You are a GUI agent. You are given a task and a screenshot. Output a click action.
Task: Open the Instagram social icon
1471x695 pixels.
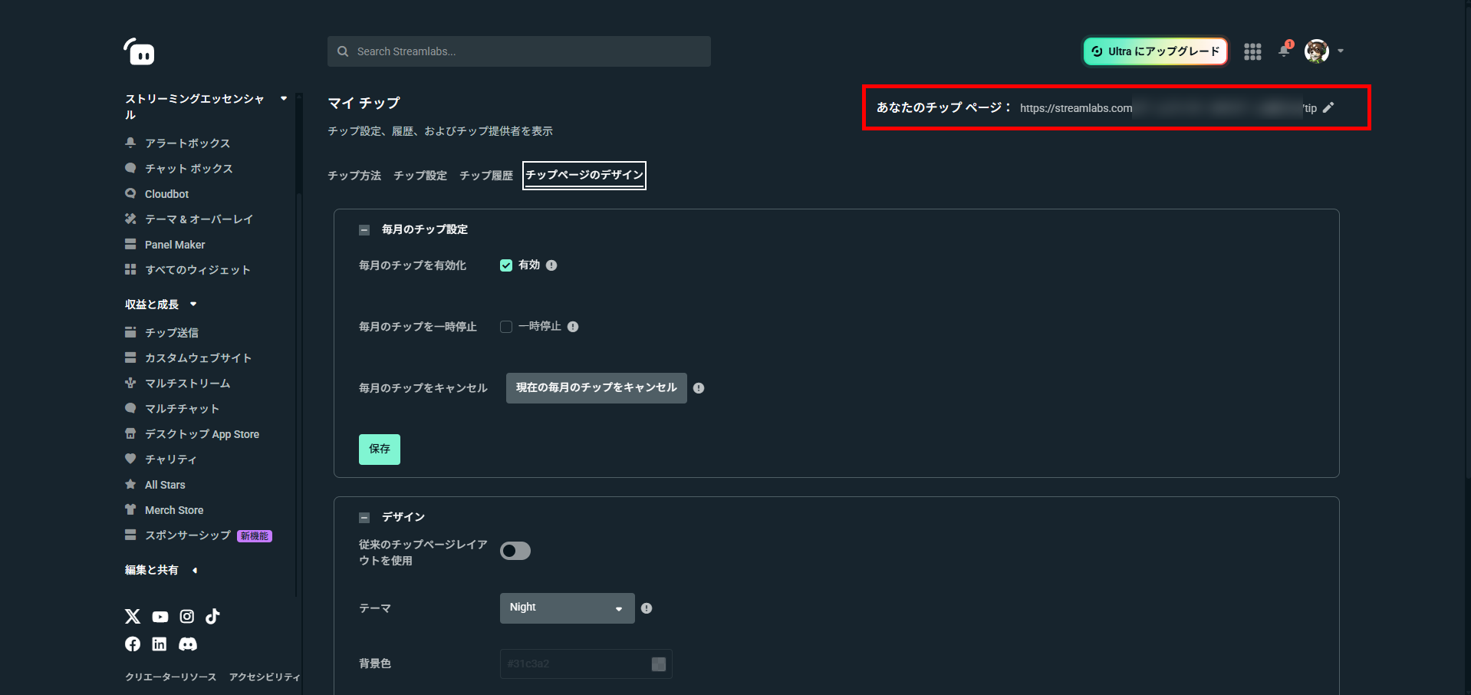coord(187,616)
